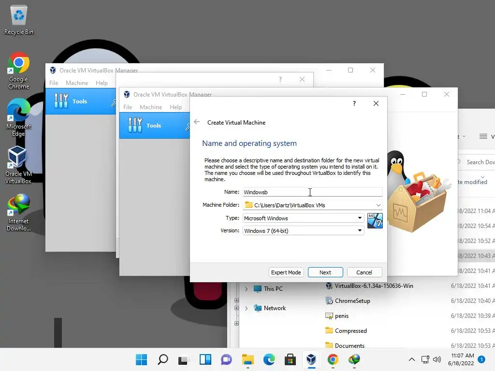Open Internet Download Manager taskbar icon
The image size is (495, 371).
pyautogui.click(x=354, y=359)
